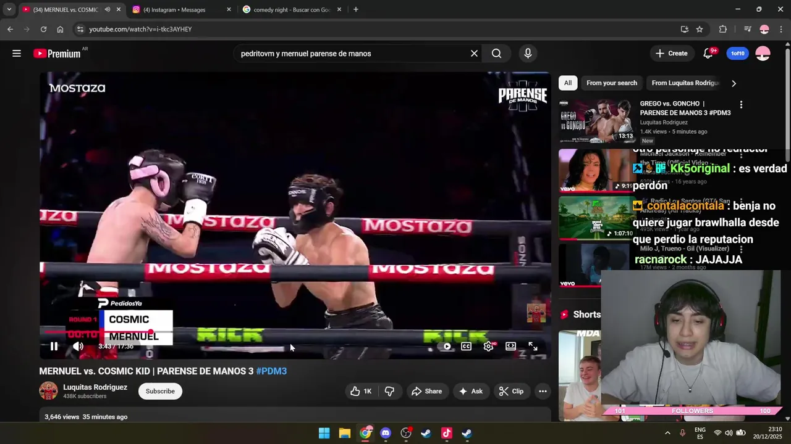The width and height of the screenshot is (791, 444).
Task: Click the 1of10 extension badge
Action: (738, 54)
